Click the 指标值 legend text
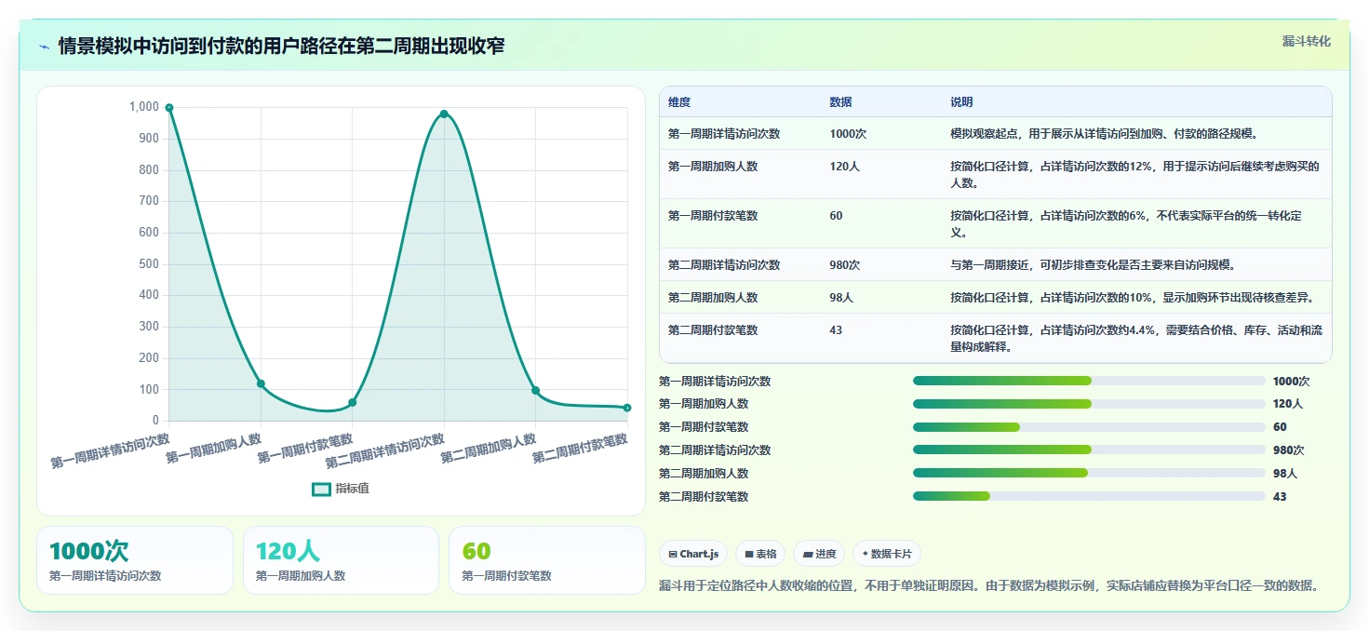 click(353, 489)
